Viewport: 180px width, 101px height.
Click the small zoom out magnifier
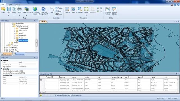[x=101, y=8]
